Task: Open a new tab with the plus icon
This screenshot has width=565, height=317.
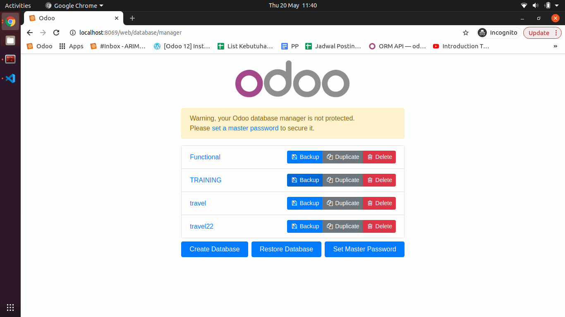Action: tap(132, 18)
